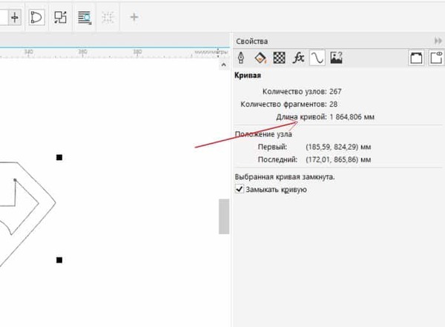Click the vertical scrollbar thumb beside canvas
Screen dimensions: 445x327
(x=223, y=216)
